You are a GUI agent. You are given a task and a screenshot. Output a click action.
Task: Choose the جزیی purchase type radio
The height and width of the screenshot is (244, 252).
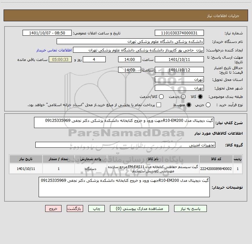click(208, 105)
